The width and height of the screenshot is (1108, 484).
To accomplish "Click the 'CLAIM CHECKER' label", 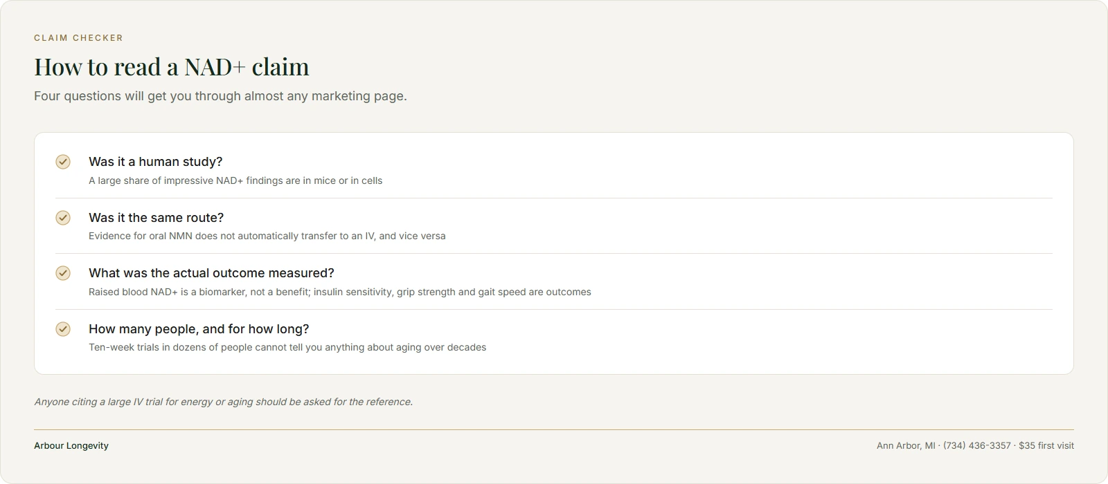I will pos(79,38).
